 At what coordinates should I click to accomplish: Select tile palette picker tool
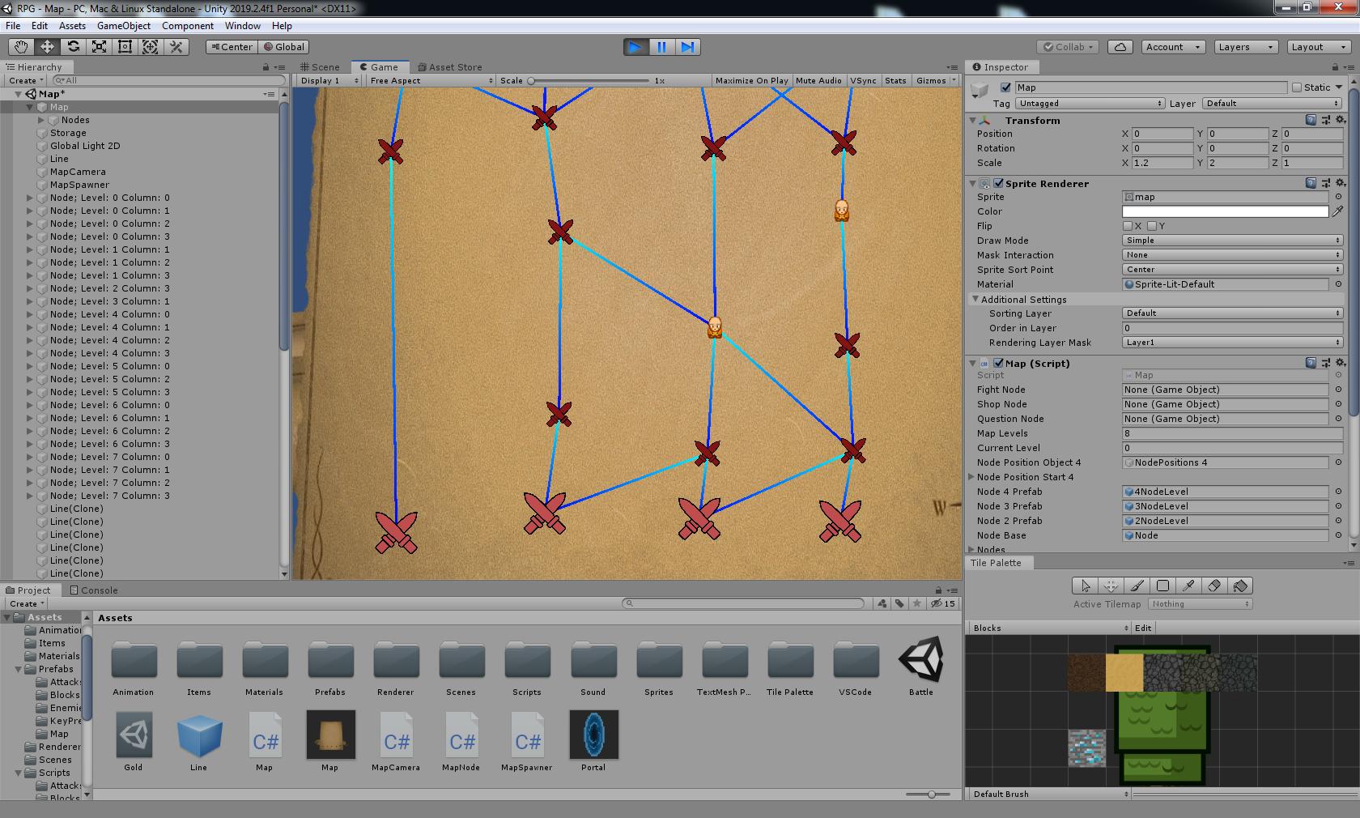pyautogui.click(x=1188, y=586)
